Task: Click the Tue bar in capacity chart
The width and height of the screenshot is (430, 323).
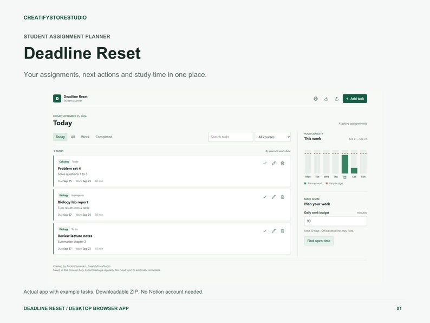Action: [x=317, y=161]
